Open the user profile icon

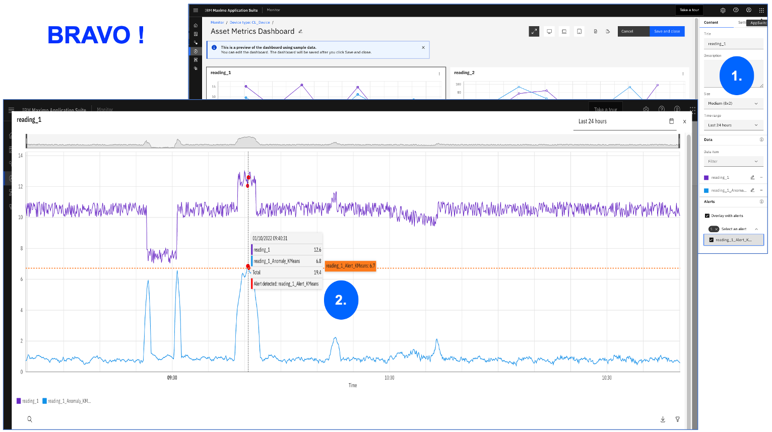coord(749,10)
